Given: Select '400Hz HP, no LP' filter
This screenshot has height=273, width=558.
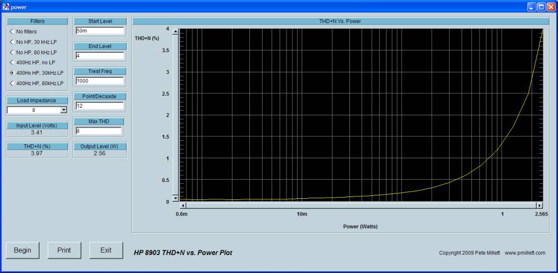Looking at the screenshot, I should click(12, 63).
